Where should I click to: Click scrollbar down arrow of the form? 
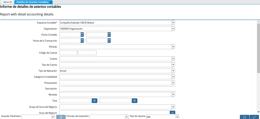click(x=258, y=112)
